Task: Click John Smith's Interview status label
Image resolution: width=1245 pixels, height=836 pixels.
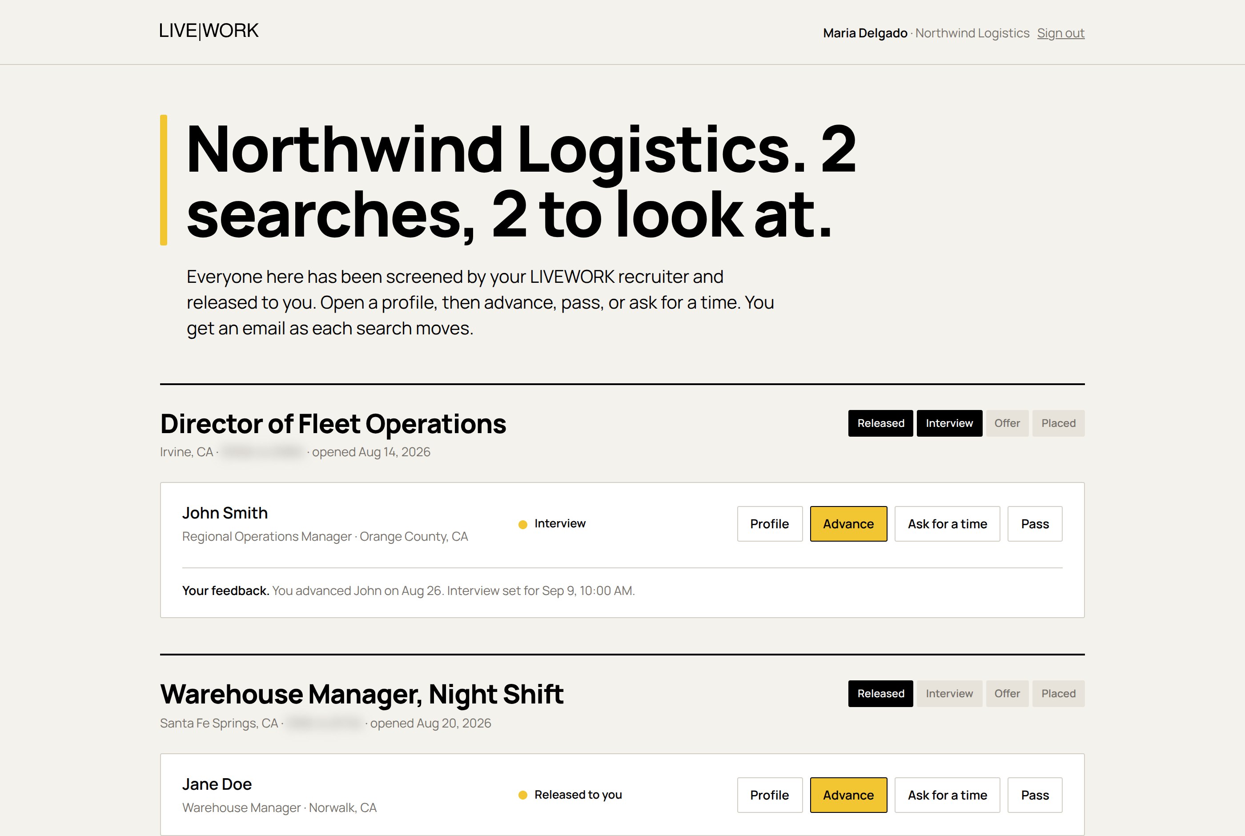Action: coord(560,523)
